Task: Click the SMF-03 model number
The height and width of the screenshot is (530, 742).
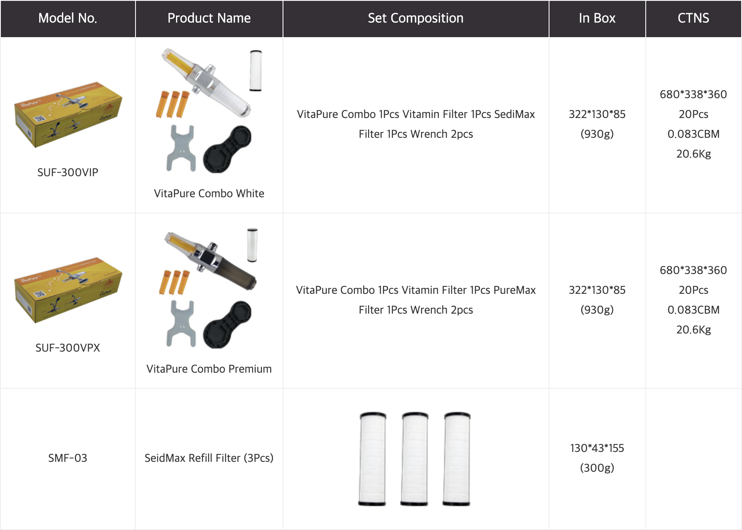Action: (x=68, y=458)
